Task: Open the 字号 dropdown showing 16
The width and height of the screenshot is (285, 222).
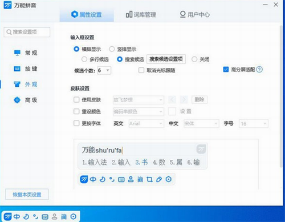Action: click(x=254, y=124)
